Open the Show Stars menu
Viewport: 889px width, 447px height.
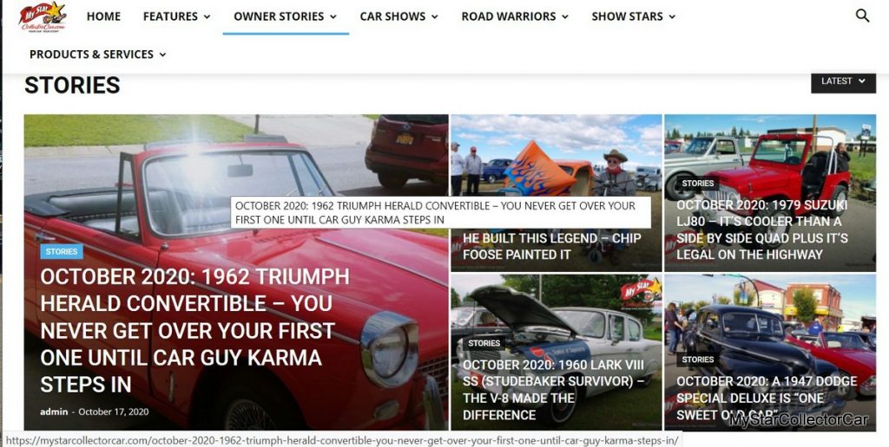pyautogui.click(x=633, y=16)
